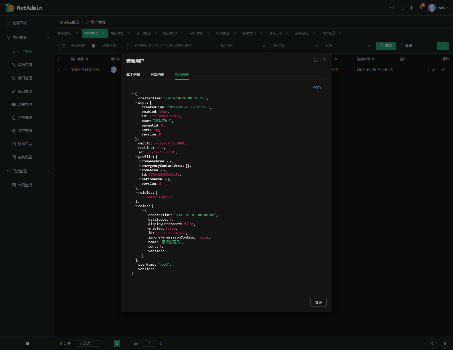Screen dimensions: 453x350
Task: Switch to the 基本信息 tab
Action: 133,75
